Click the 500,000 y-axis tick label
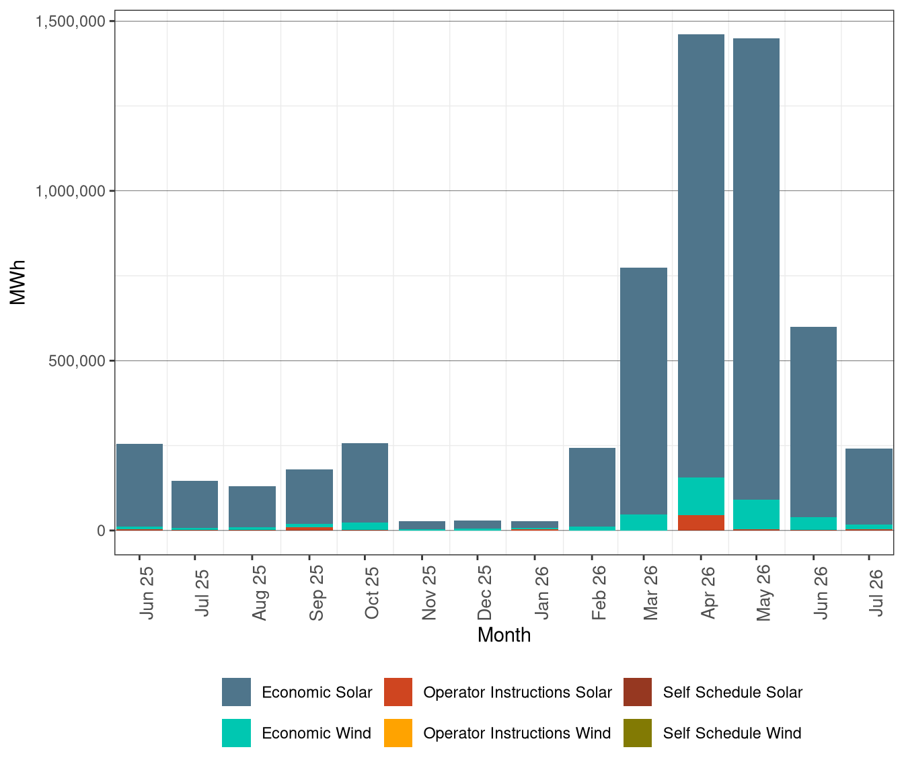This screenshot has width=904, height=768. point(78,361)
